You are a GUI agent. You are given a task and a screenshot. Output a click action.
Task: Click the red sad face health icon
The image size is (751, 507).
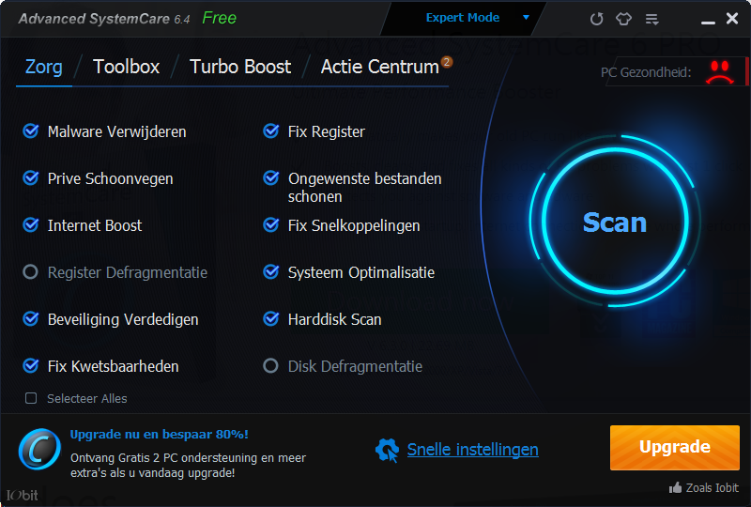tap(719, 72)
